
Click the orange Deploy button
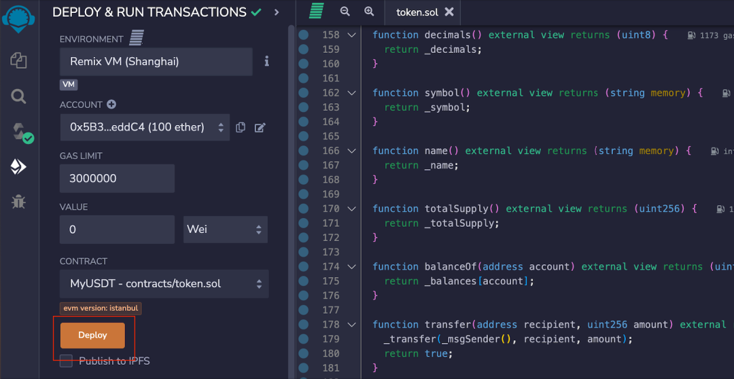tap(92, 336)
